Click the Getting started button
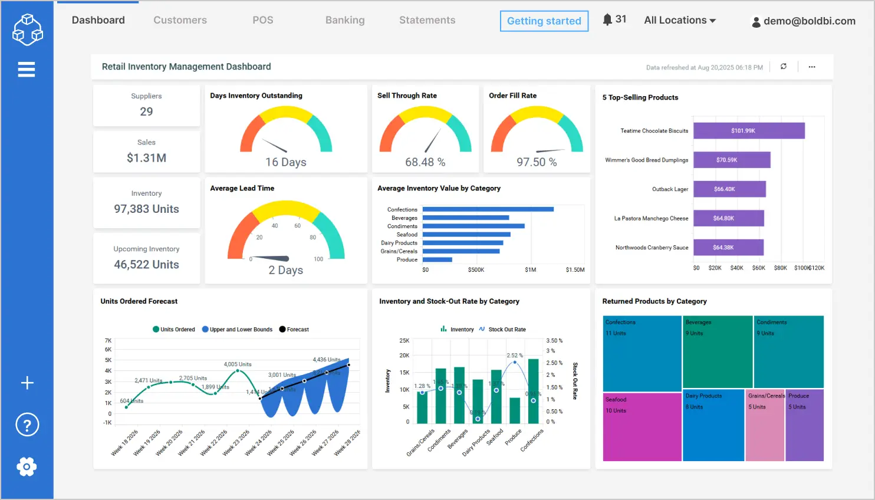Screen dimensions: 875x500 coord(544,21)
